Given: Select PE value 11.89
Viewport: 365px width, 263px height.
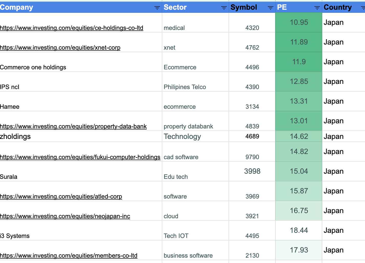Looking at the screenshot, I should [x=299, y=42].
